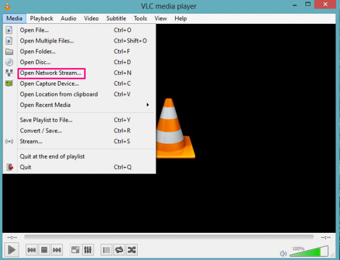The image size is (340, 260).
Task: Click the Play button
Action: (x=11, y=250)
